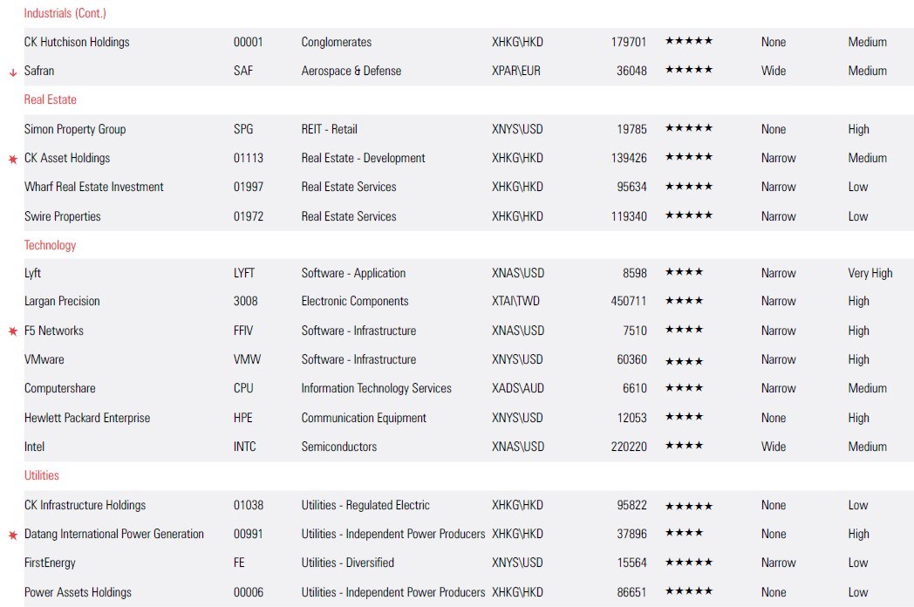The image size is (914, 607).
Task: Select the Real Estate section heading
Action: (x=51, y=99)
